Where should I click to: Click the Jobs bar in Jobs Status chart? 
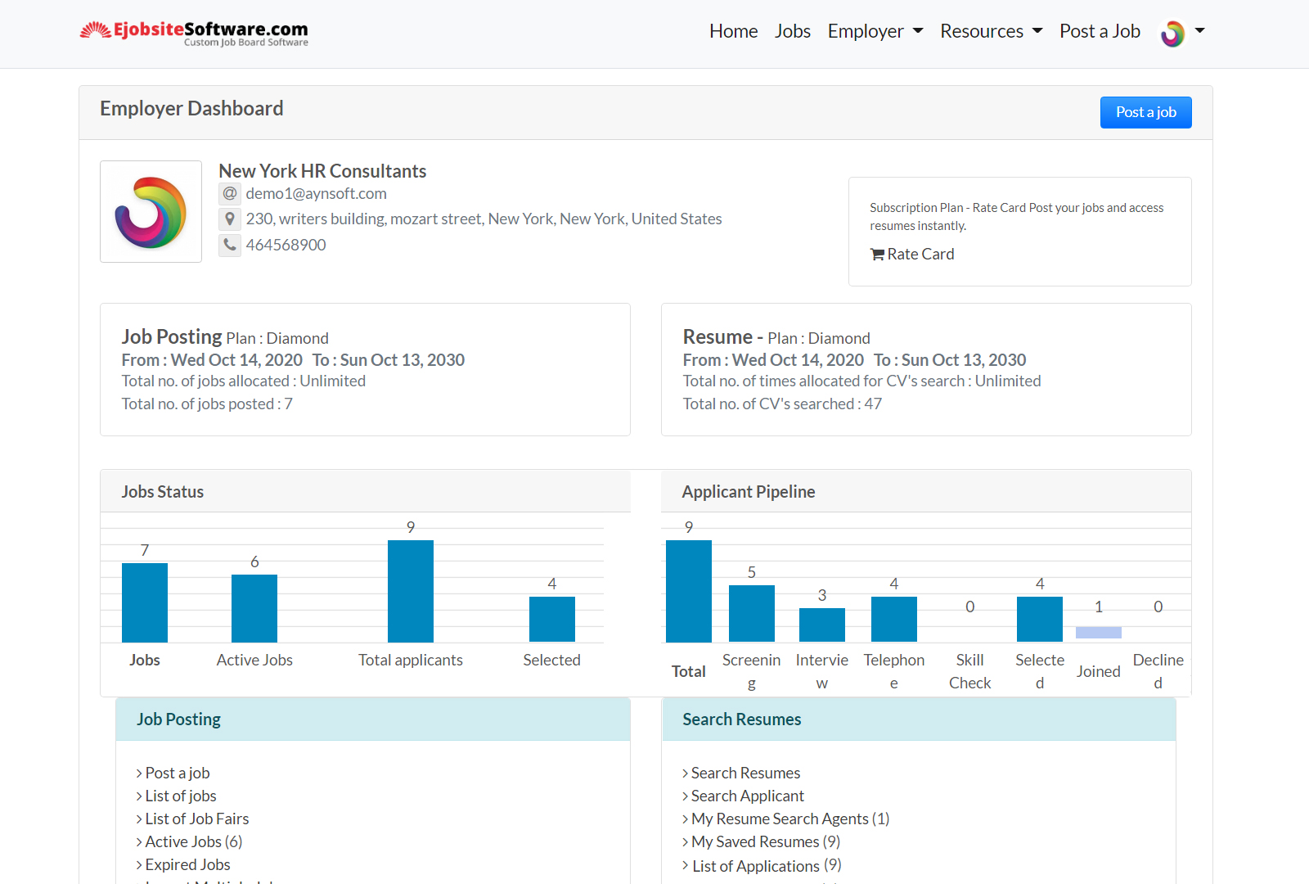click(145, 602)
